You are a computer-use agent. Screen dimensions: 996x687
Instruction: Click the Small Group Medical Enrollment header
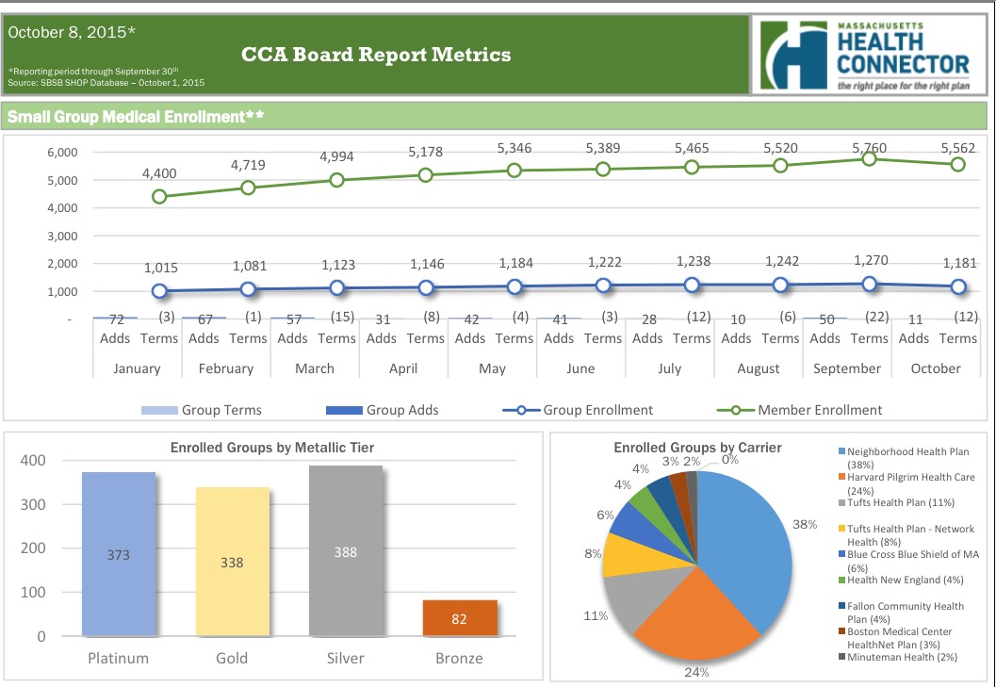pos(136,117)
